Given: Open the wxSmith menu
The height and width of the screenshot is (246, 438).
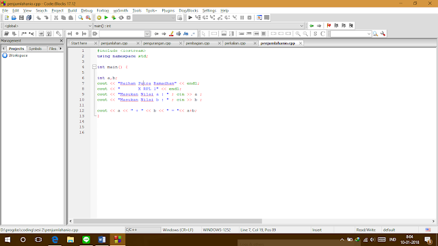Looking at the screenshot, I should pyautogui.click(x=120, y=11).
